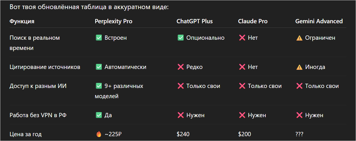Click green checkmark next to Встроен
Image resolution: width=356 pixels, height=141 pixels.
(x=99, y=38)
